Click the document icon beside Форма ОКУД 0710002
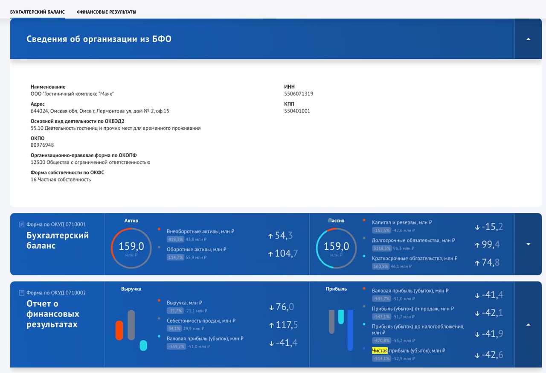Viewport: 546px width, 373px height. tap(22, 293)
